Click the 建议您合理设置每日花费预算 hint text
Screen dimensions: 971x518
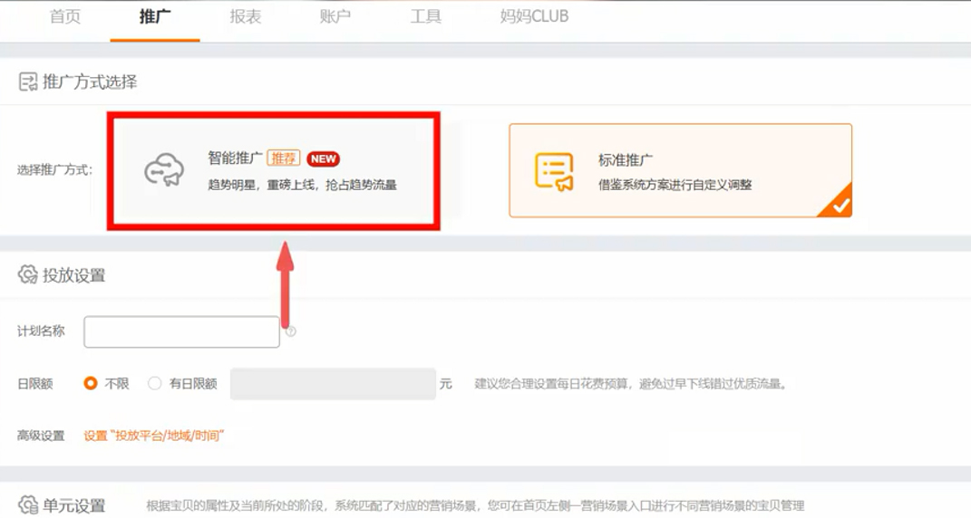[631, 384]
